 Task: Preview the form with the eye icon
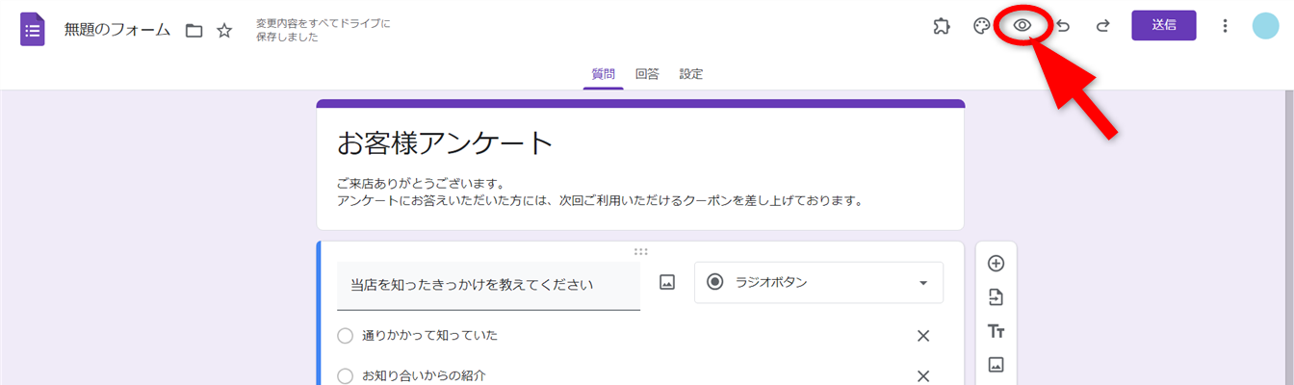tap(1022, 26)
